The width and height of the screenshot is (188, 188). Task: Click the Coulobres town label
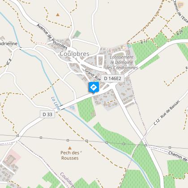point(74,54)
